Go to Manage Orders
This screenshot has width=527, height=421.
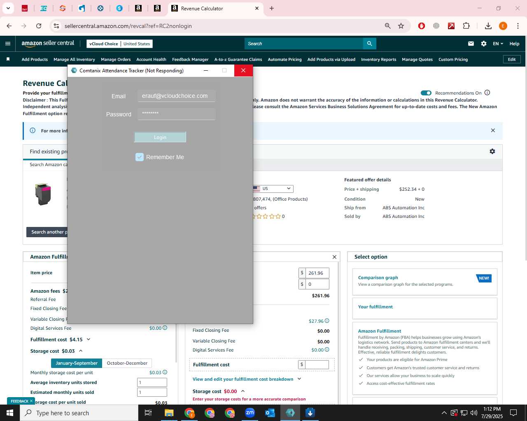tap(116, 59)
